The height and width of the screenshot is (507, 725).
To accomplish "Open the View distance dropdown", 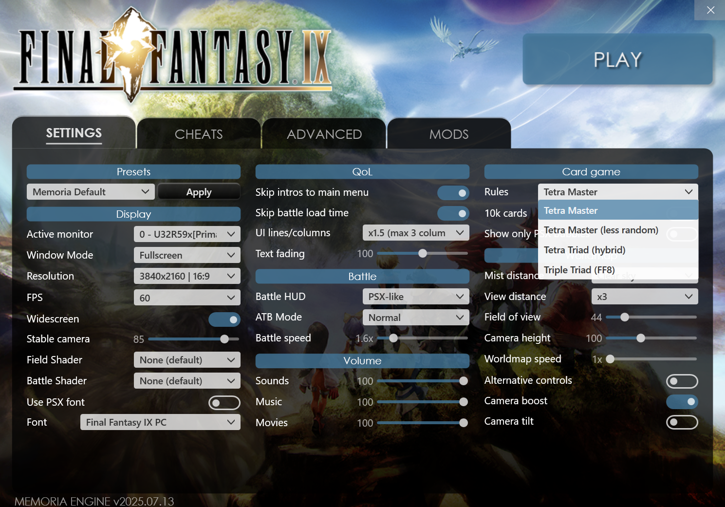I will pos(645,297).
